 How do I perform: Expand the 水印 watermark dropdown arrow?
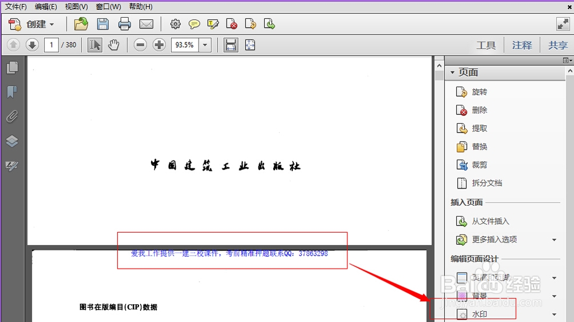pos(554,315)
